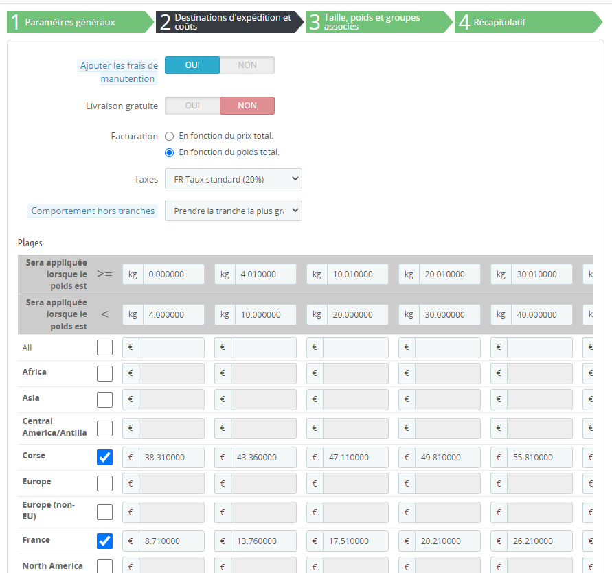The height and width of the screenshot is (573, 612).
Task: Edit lower bound weight 0.000000 field
Action: tap(173, 274)
